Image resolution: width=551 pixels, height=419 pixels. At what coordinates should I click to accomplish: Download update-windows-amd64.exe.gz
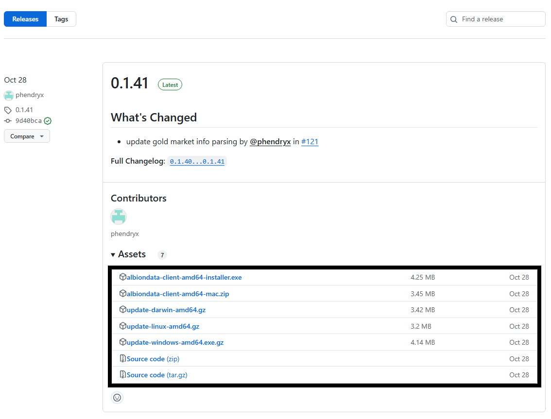[x=175, y=342]
